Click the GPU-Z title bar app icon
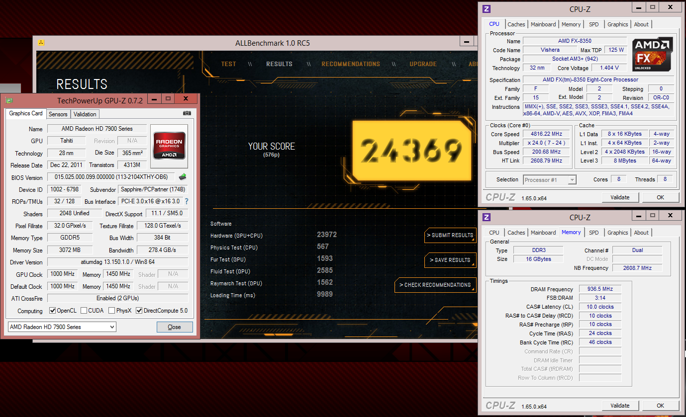686x417 pixels. [9, 100]
